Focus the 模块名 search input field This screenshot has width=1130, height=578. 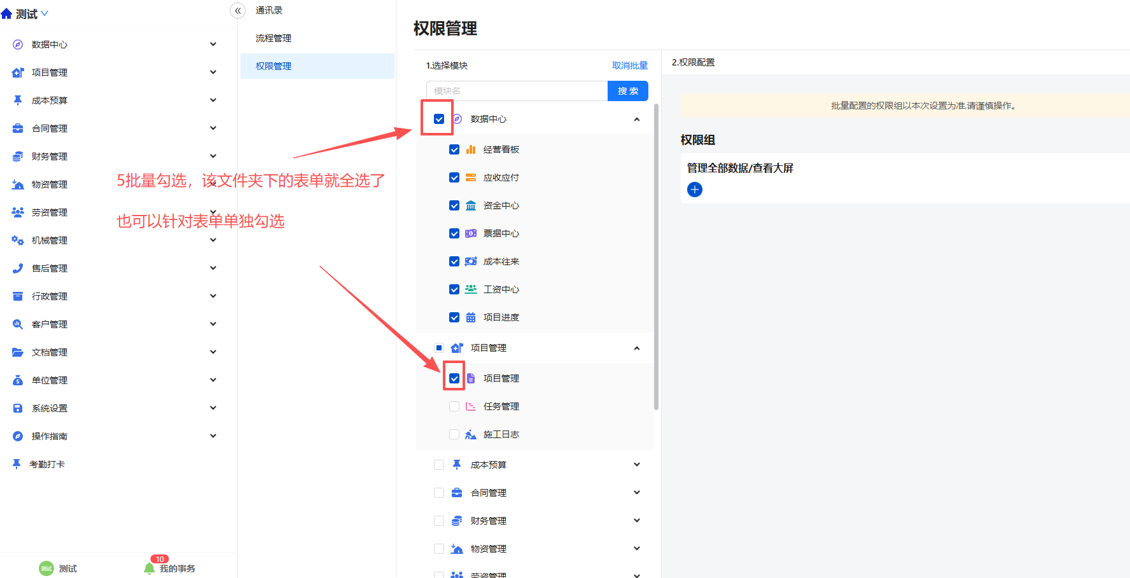(517, 91)
